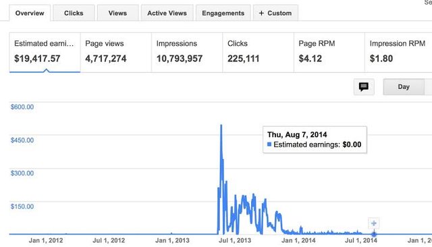The image size is (432, 247).
Task: Click the Thu, Aug 7, 2014 tooltip title
Action: (297, 135)
